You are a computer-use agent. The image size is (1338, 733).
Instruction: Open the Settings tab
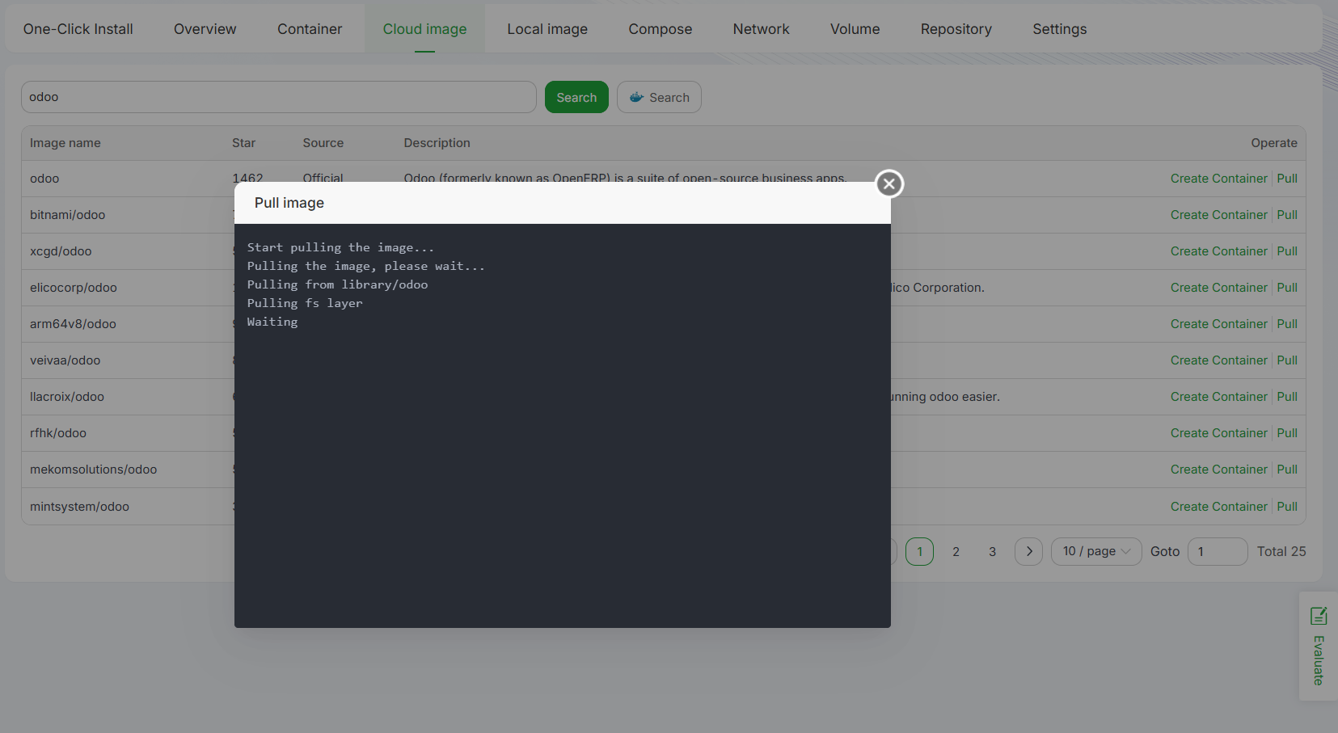click(x=1059, y=29)
